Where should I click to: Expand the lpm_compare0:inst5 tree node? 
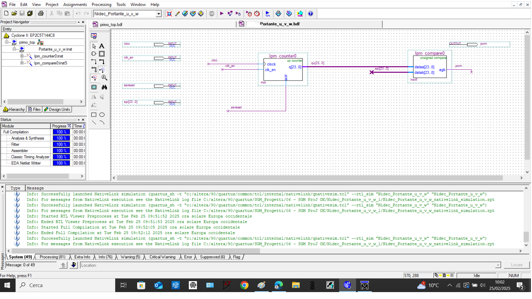click(22, 63)
